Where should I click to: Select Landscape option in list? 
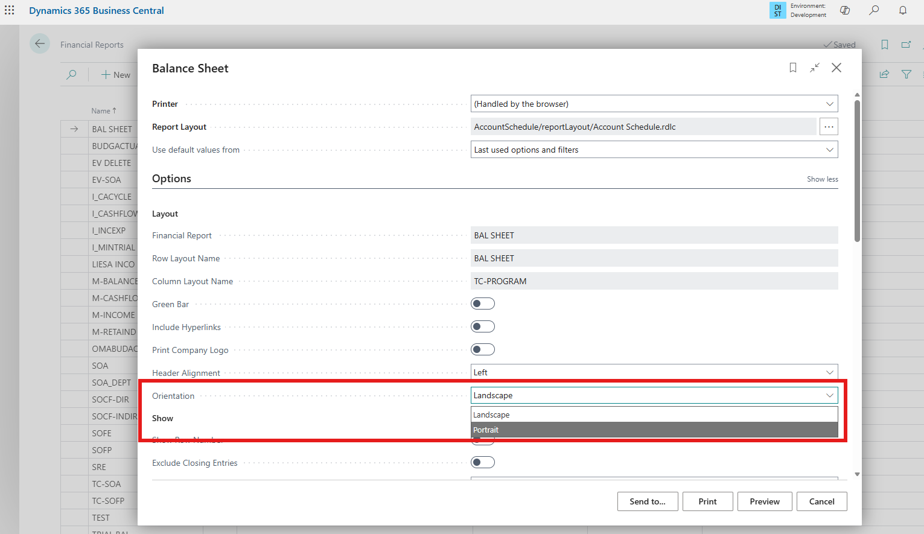click(x=654, y=415)
